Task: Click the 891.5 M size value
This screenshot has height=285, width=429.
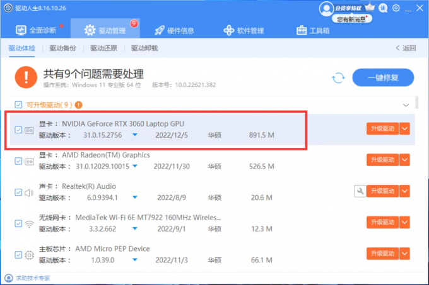Action: click(x=262, y=135)
